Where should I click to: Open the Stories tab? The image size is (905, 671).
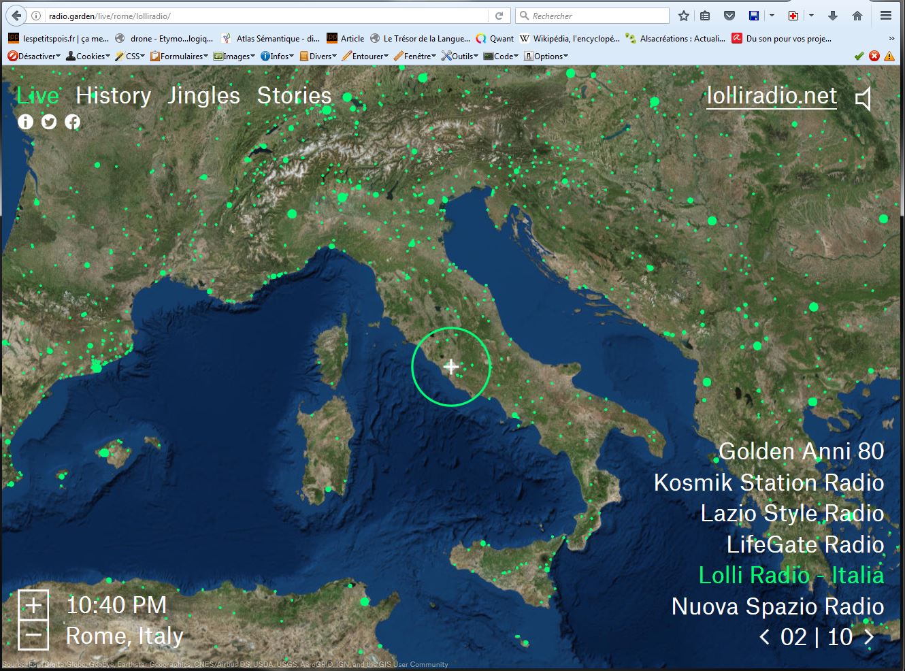point(294,96)
